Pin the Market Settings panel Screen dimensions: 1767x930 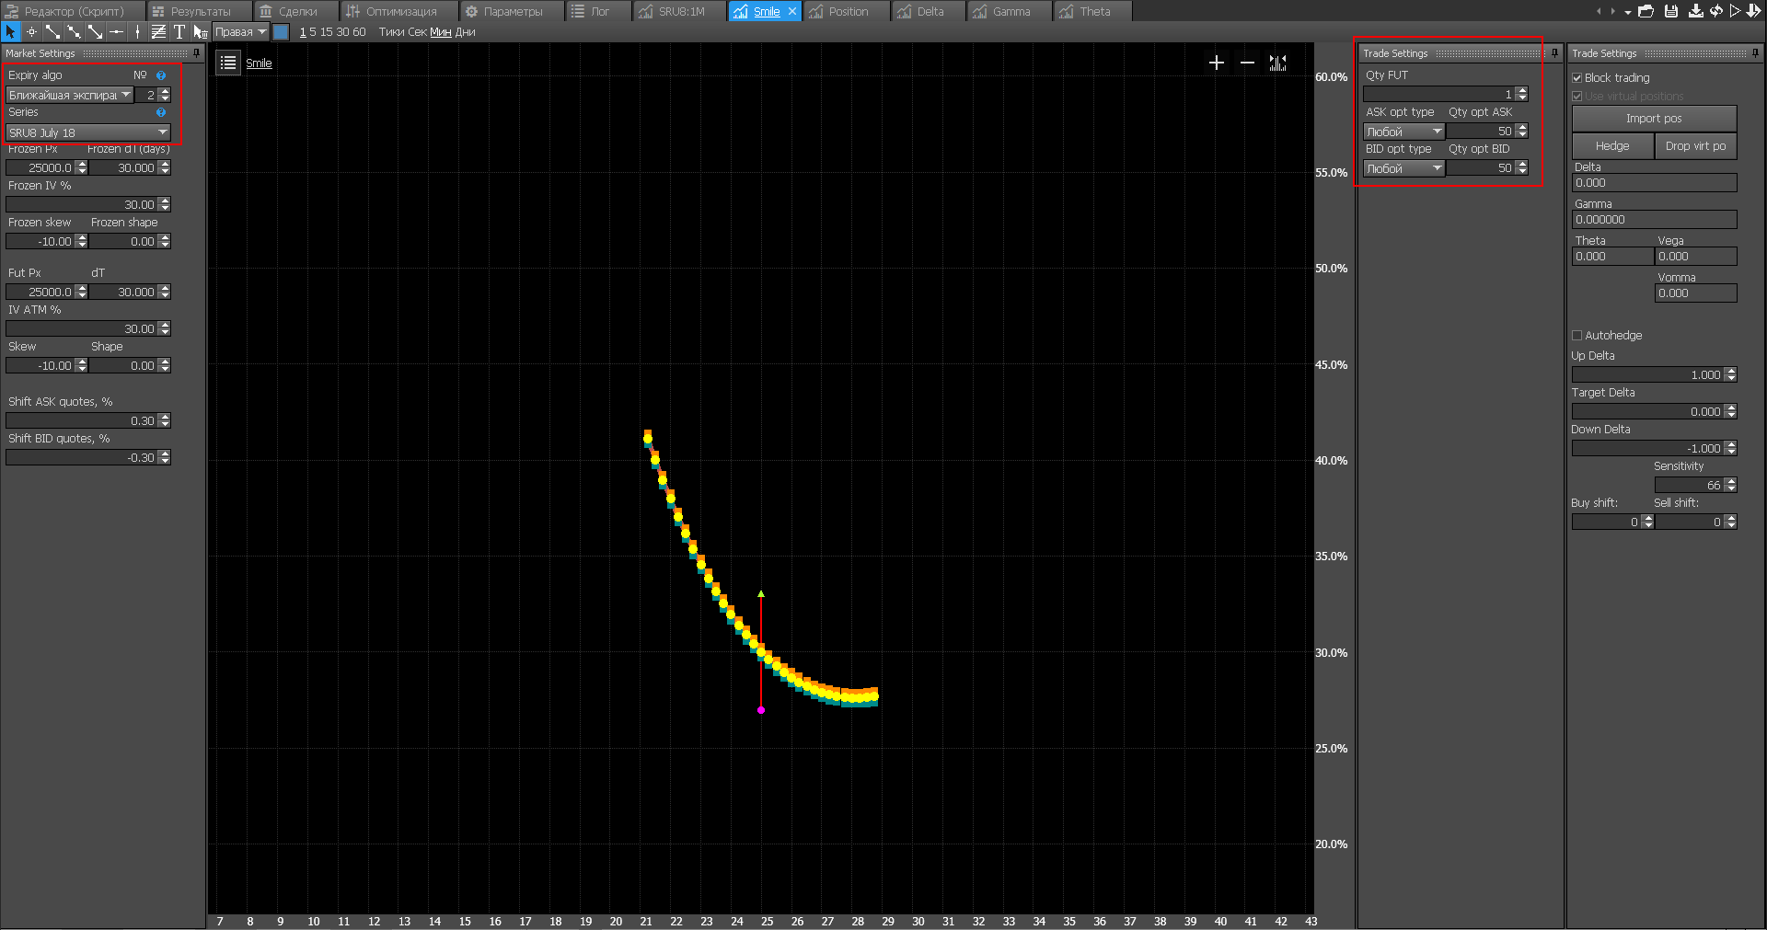(196, 53)
